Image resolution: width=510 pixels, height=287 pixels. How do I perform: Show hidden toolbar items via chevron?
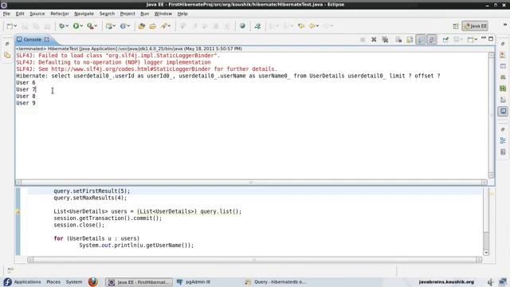(505, 25)
